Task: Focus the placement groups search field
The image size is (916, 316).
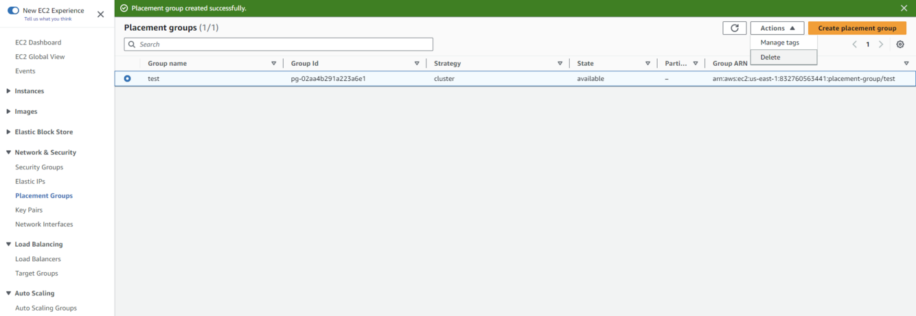Action: click(x=278, y=44)
